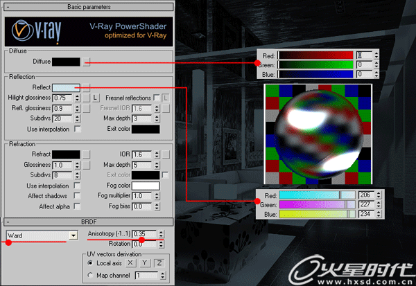Select the Map channel radio button
The height and width of the screenshot is (286, 416).
click(x=90, y=275)
